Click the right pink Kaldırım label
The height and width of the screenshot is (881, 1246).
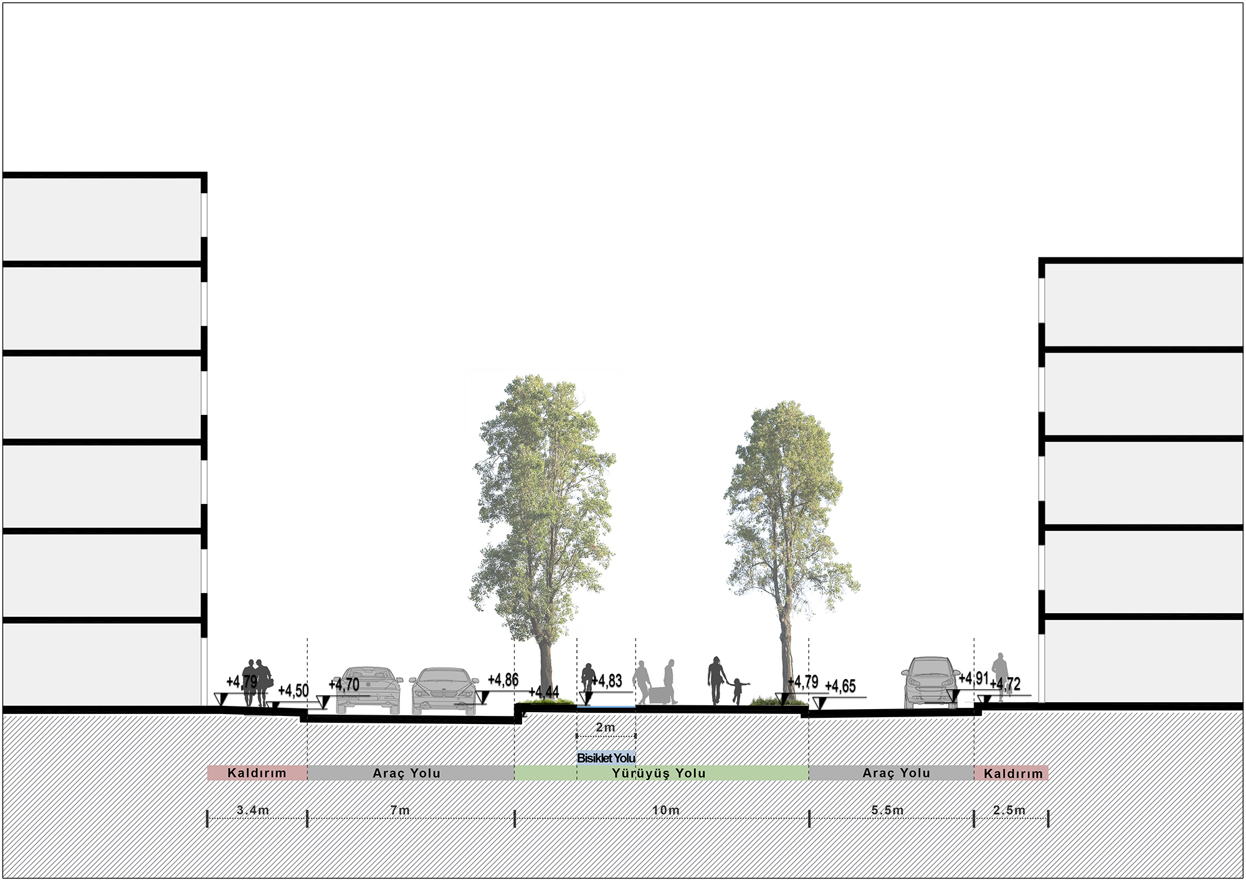[1012, 773]
